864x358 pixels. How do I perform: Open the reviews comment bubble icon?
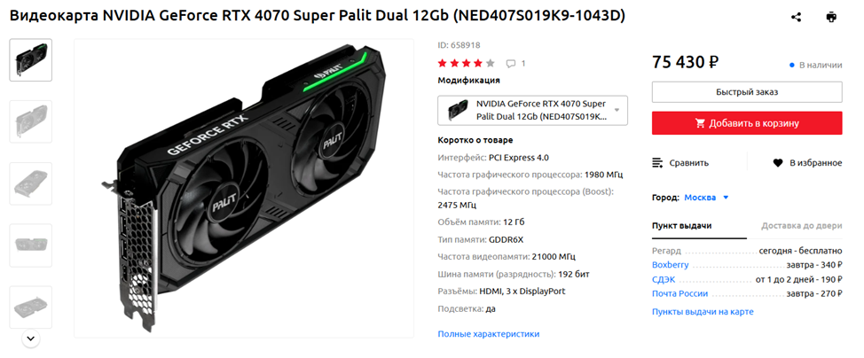click(511, 63)
